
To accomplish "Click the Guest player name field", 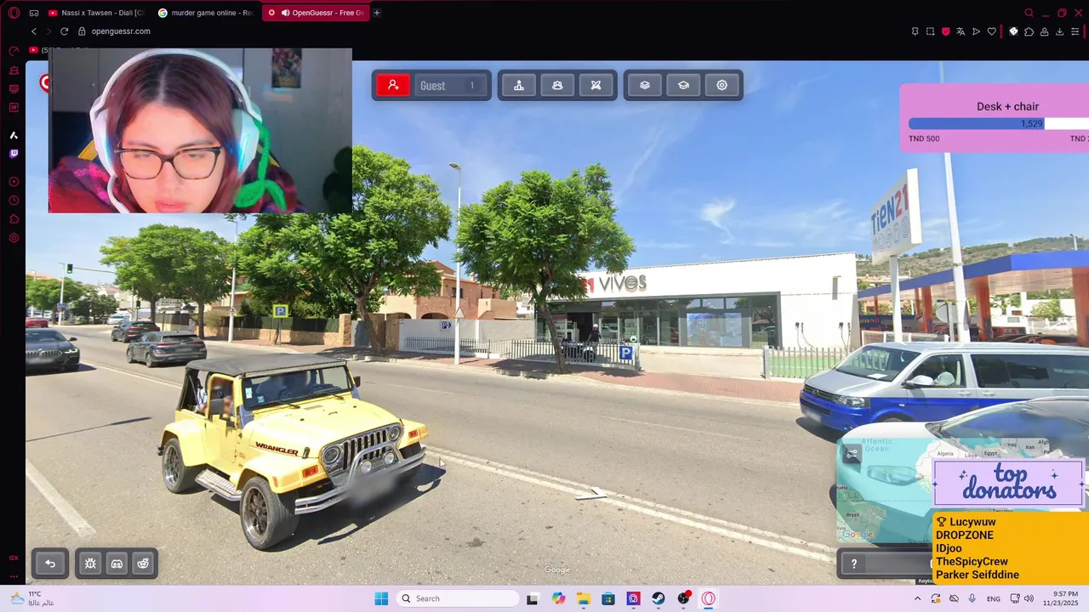I will point(451,85).
